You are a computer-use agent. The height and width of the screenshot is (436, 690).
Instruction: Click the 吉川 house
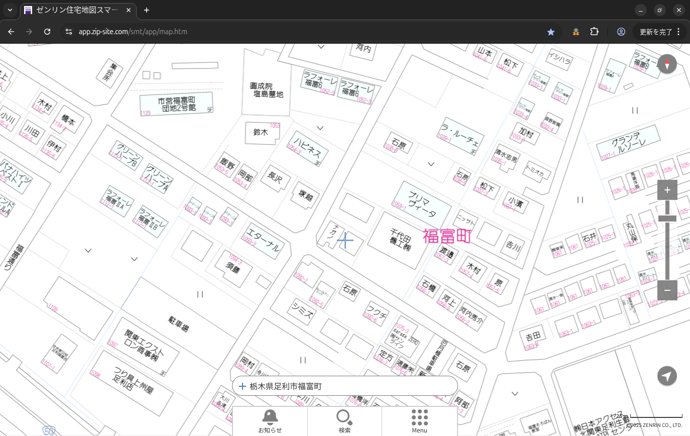tap(513, 246)
